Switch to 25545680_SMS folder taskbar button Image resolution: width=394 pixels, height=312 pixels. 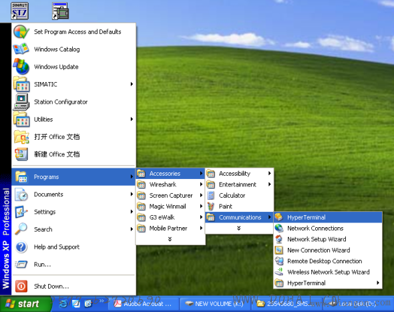pos(286,304)
